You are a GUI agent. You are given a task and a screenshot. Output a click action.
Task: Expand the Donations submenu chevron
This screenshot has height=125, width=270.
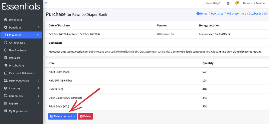[38, 28]
